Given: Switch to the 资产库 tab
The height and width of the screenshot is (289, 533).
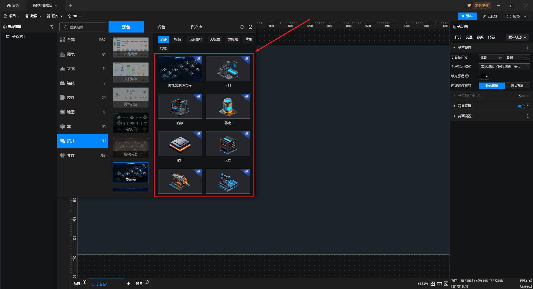Looking at the screenshot, I should point(197,27).
